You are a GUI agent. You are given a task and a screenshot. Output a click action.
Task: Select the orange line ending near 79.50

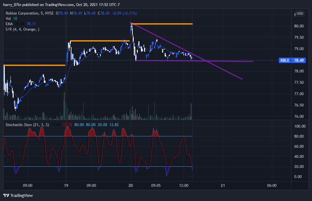point(98,41)
